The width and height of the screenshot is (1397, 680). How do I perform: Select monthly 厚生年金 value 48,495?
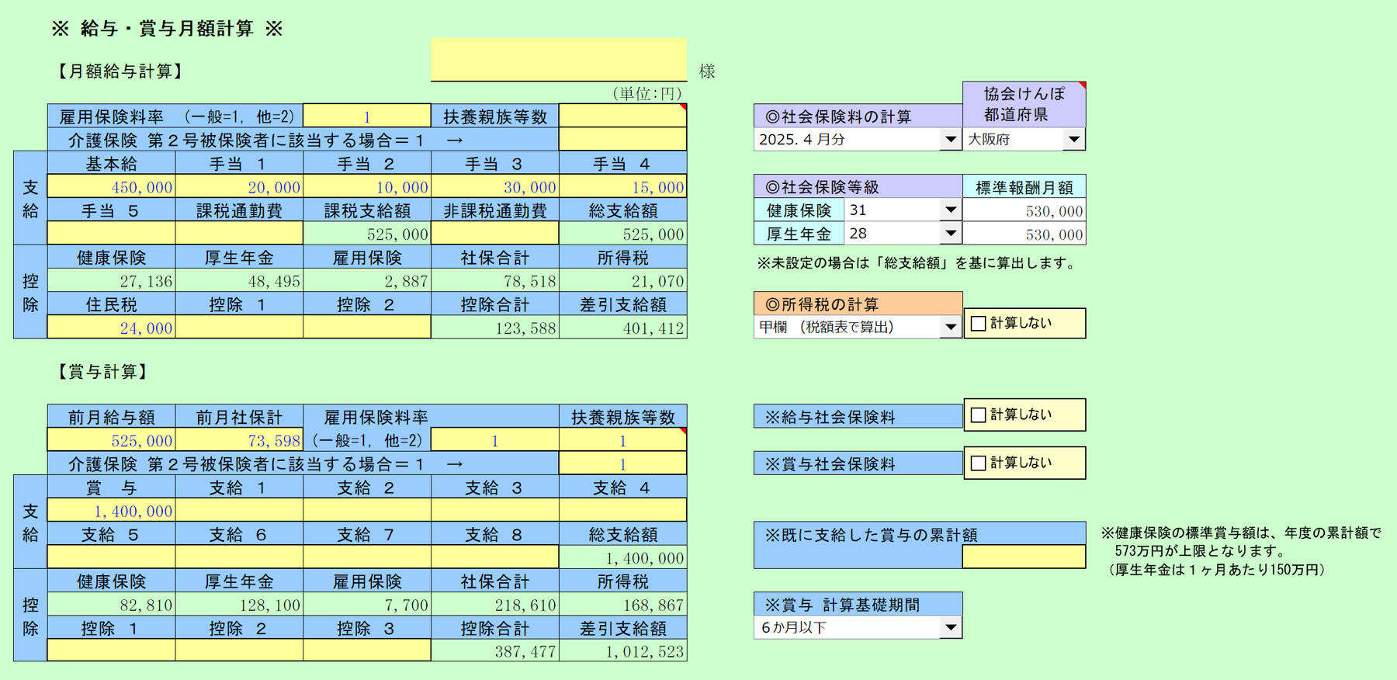(x=239, y=281)
